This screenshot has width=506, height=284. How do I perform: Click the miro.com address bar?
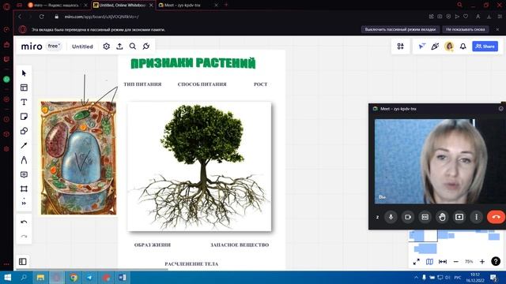click(x=101, y=17)
